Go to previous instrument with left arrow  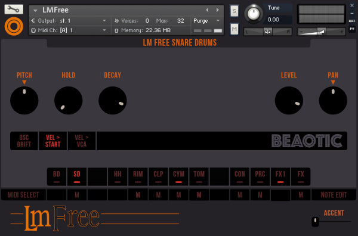(207, 10)
